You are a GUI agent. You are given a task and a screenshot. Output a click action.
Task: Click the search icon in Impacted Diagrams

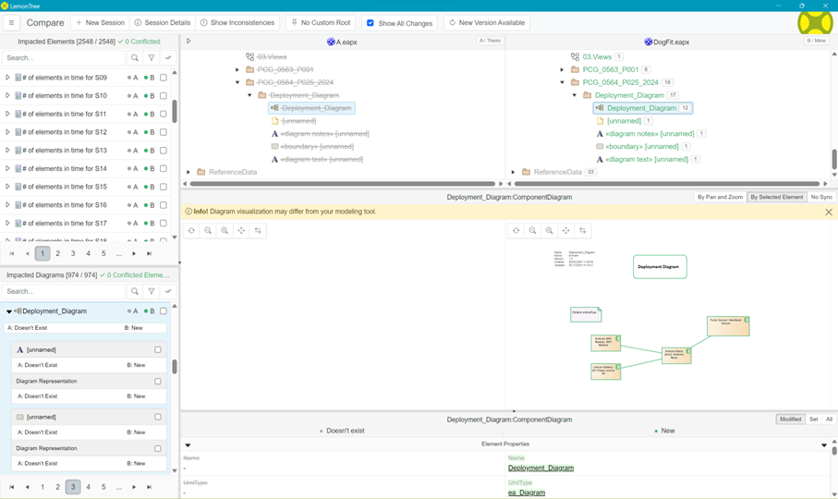point(135,291)
